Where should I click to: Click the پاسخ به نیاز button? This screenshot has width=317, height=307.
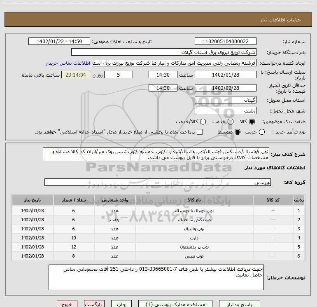239,304
